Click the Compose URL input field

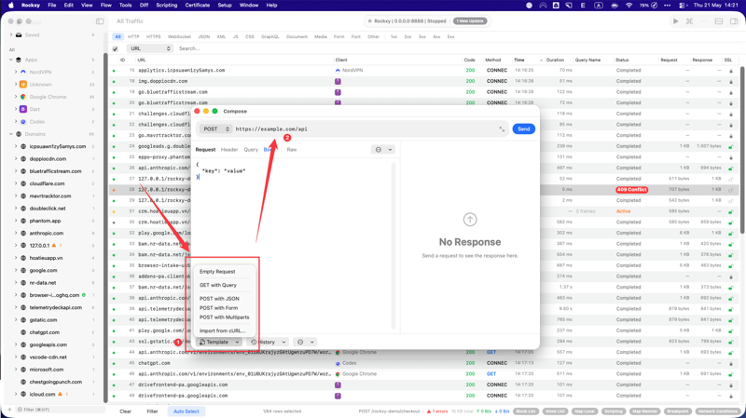(366, 129)
